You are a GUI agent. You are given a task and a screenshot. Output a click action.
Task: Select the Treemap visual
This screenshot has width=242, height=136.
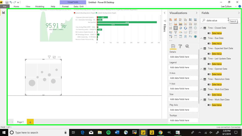point(190,28)
